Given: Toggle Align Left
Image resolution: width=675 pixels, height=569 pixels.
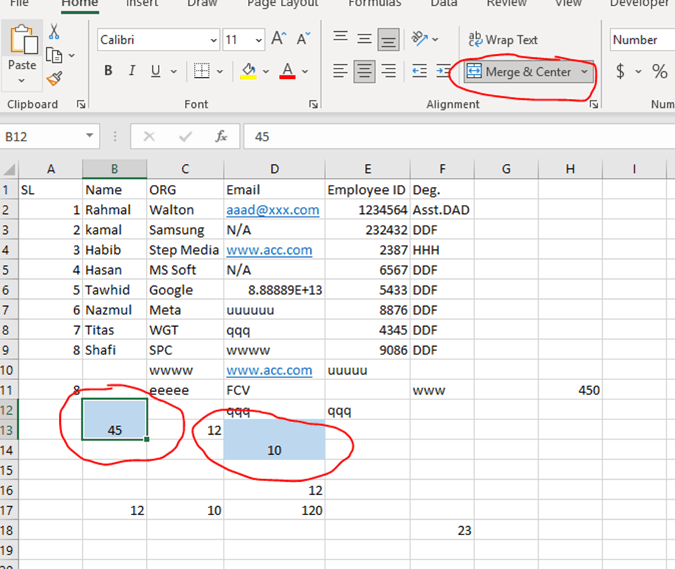Looking at the screenshot, I should (341, 71).
